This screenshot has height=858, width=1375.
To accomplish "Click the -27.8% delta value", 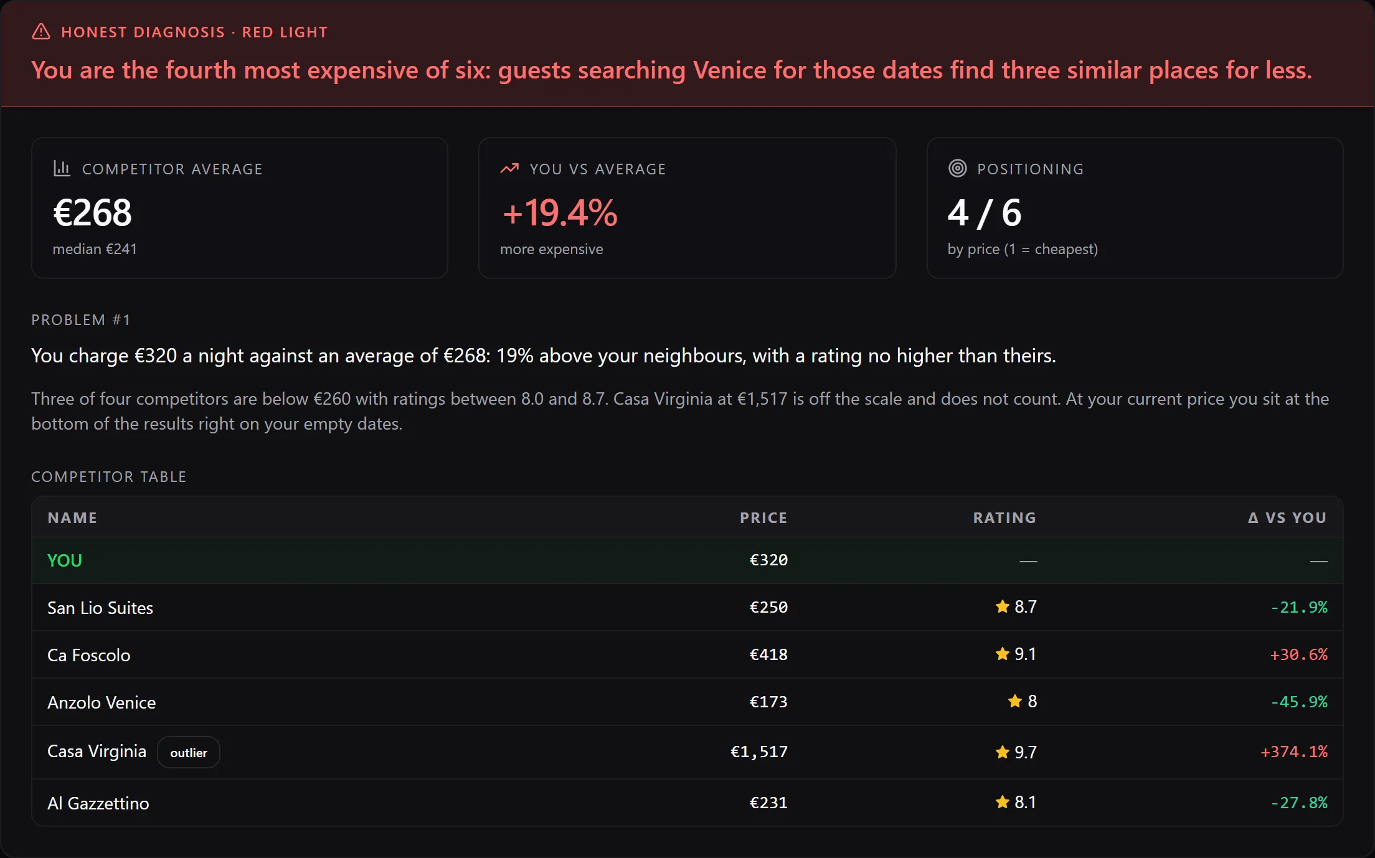I will 1299,803.
